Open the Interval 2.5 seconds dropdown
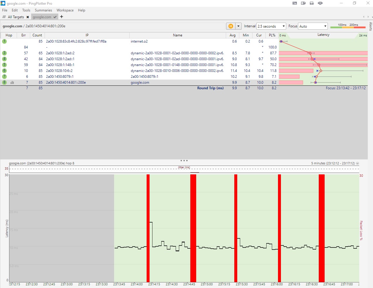Image resolution: width=373 pixels, height=288 pixels. pyautogui.click(x=271, y=26)
